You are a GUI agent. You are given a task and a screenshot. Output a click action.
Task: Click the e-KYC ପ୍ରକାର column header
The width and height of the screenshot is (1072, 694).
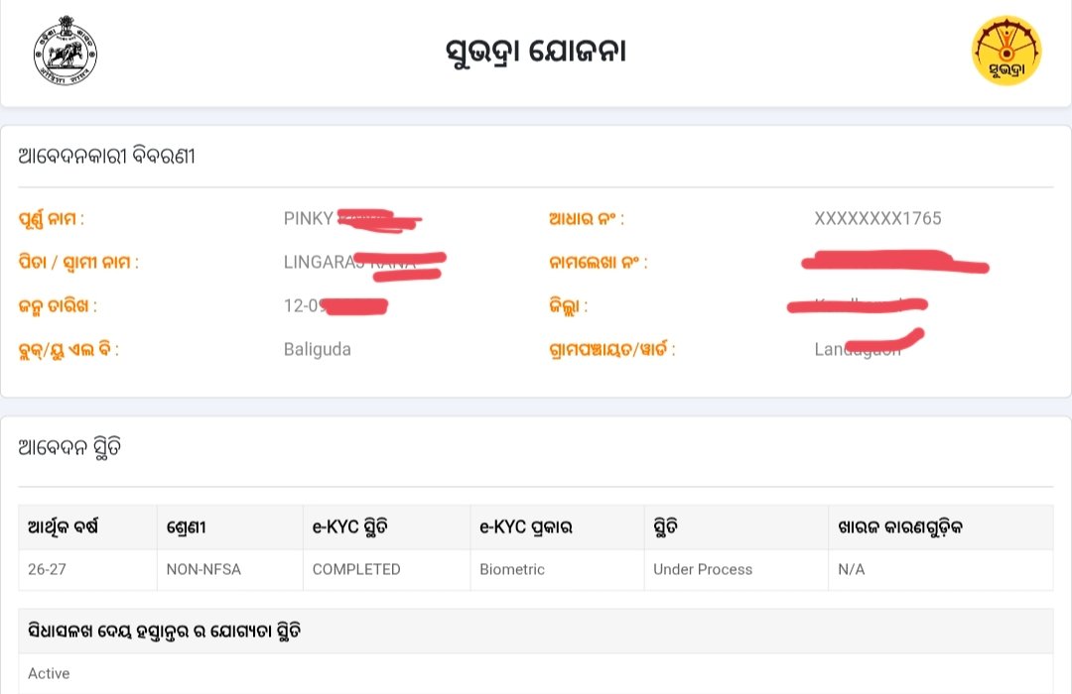pos(526,527)
